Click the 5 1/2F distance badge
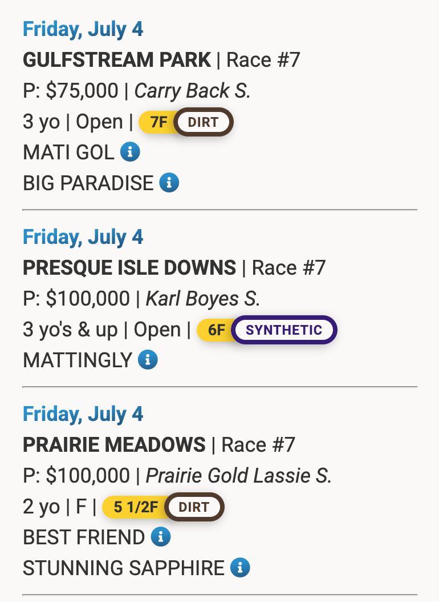Viewport: 439px width, 602px height. [x=135, y=507]
